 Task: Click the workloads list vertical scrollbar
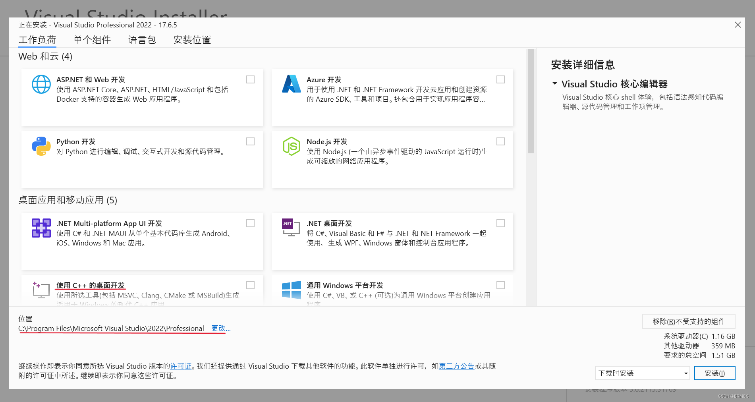(x=531, y=101)
